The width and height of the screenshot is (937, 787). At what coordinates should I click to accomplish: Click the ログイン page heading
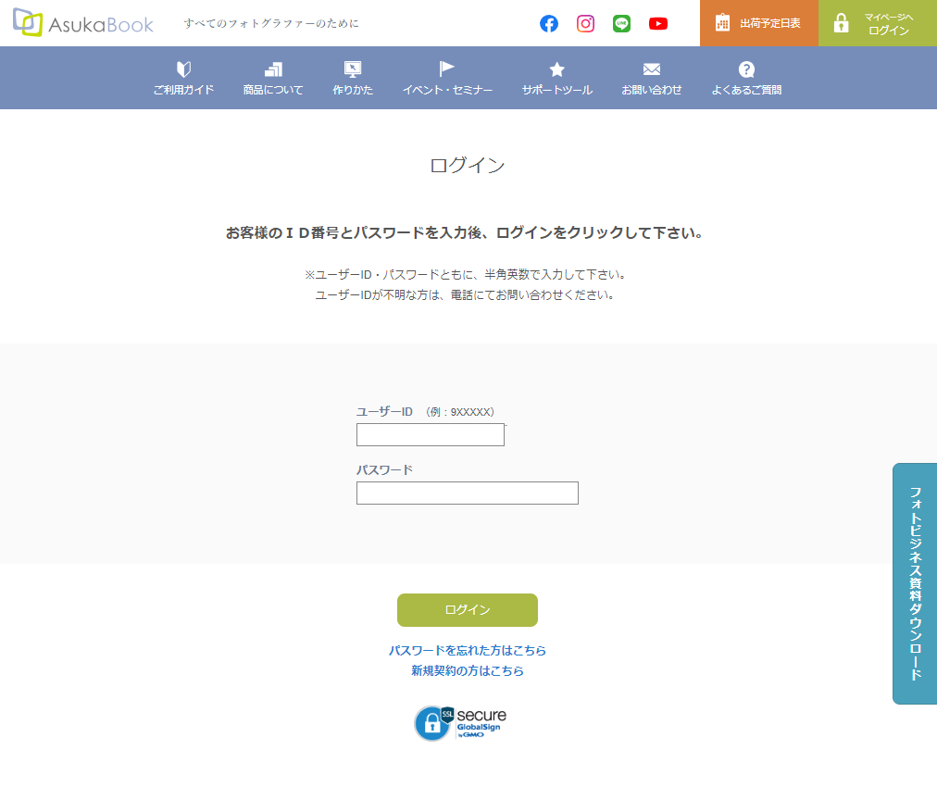(468, 165)
